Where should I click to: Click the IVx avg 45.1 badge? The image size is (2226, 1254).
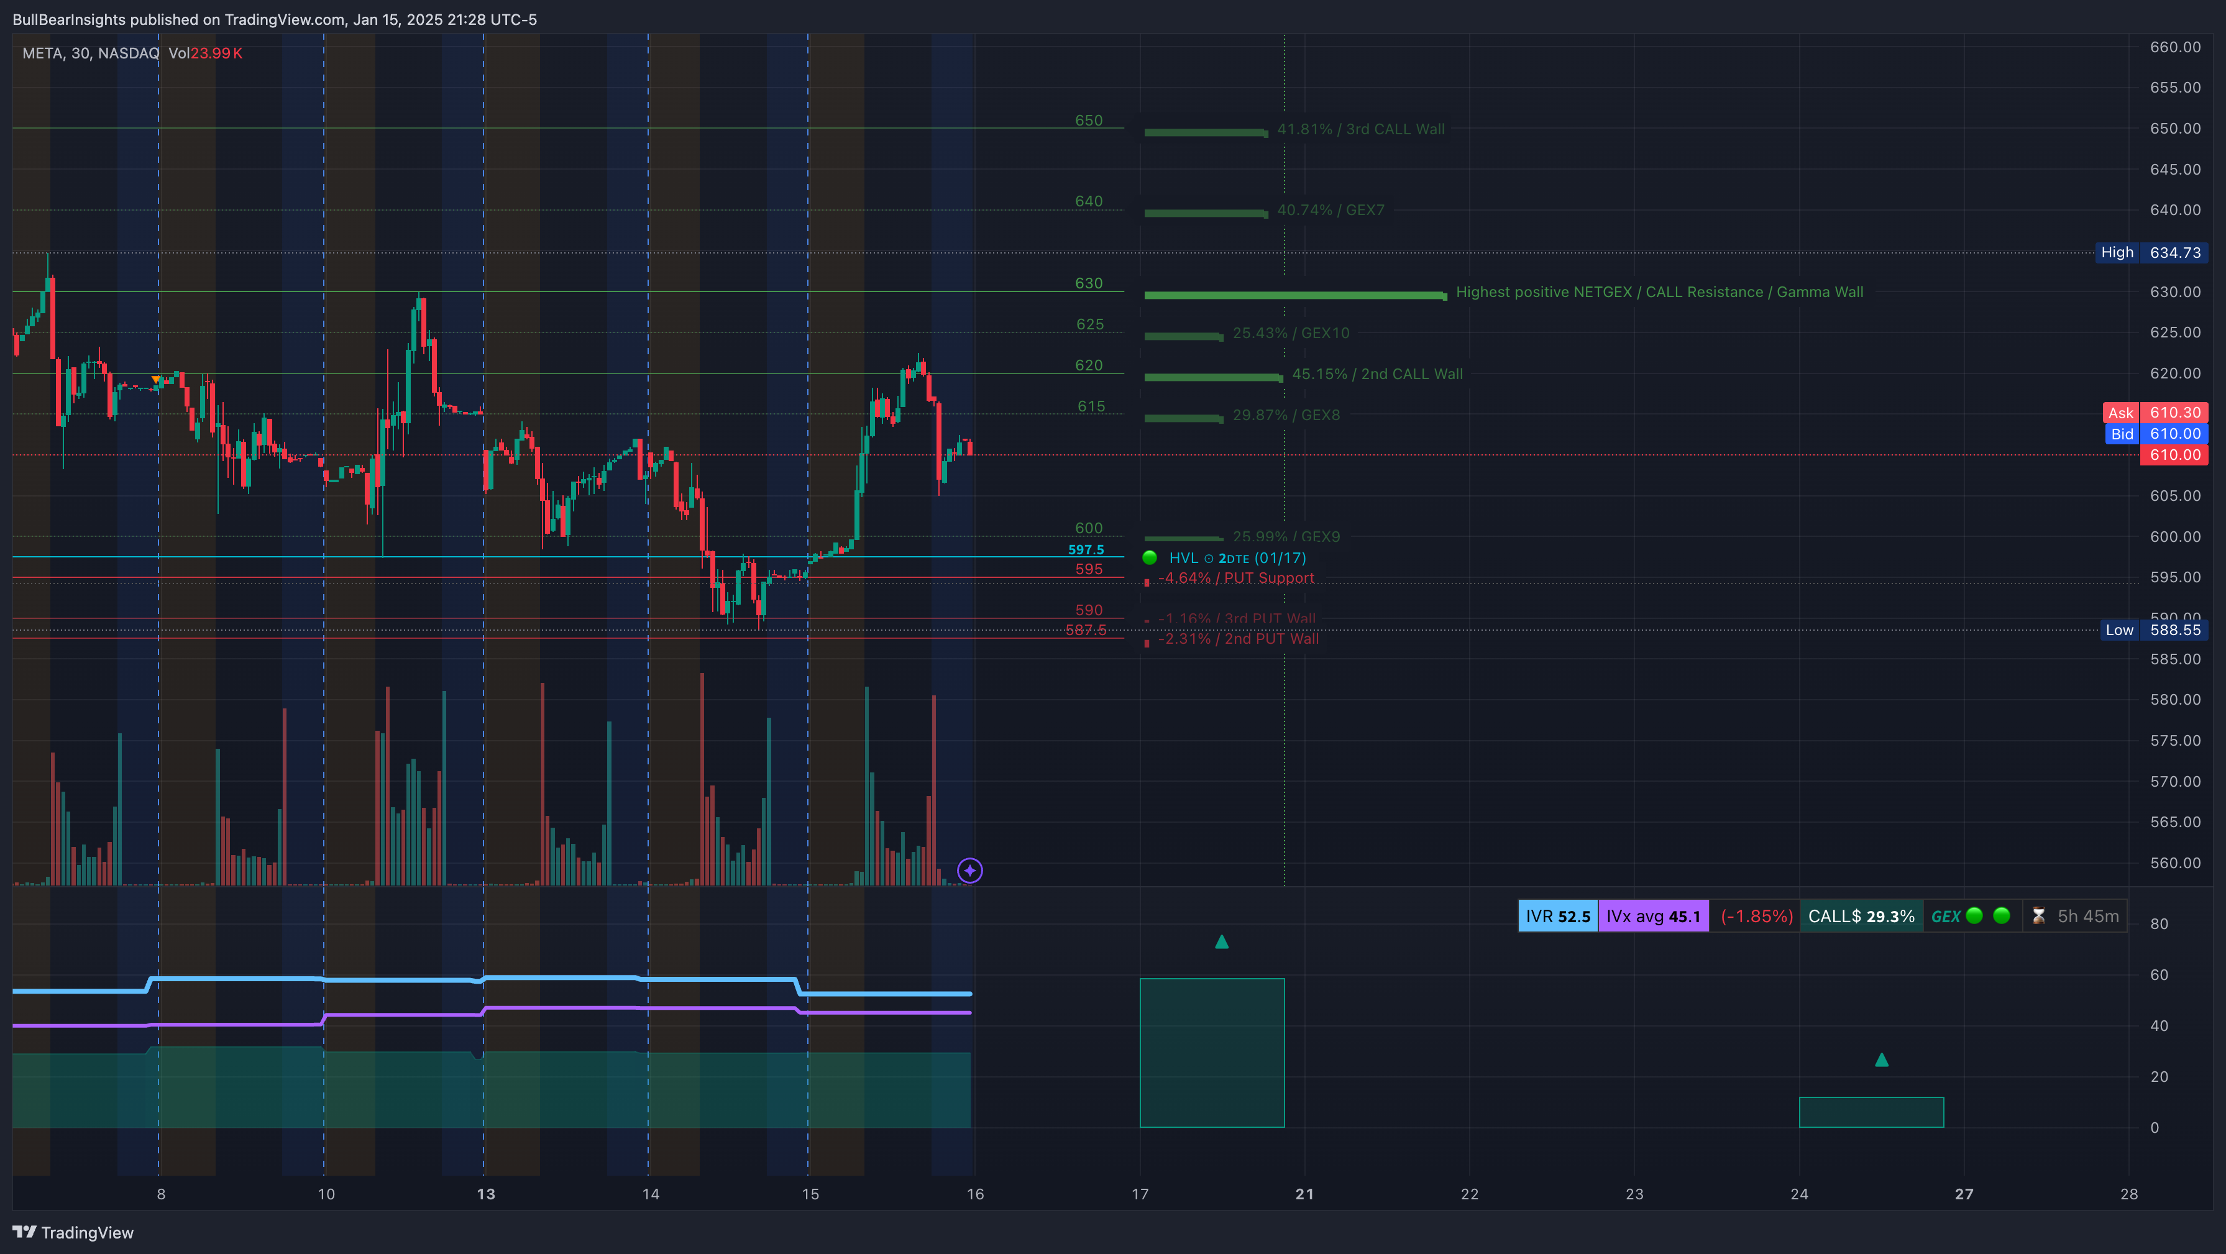(x=1653, y=916)
